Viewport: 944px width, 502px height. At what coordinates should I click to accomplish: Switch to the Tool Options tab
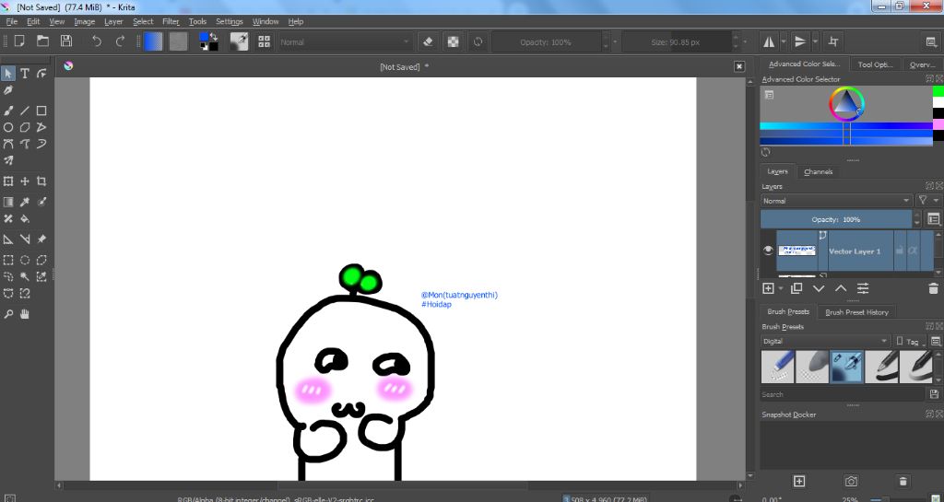[876, 64]
